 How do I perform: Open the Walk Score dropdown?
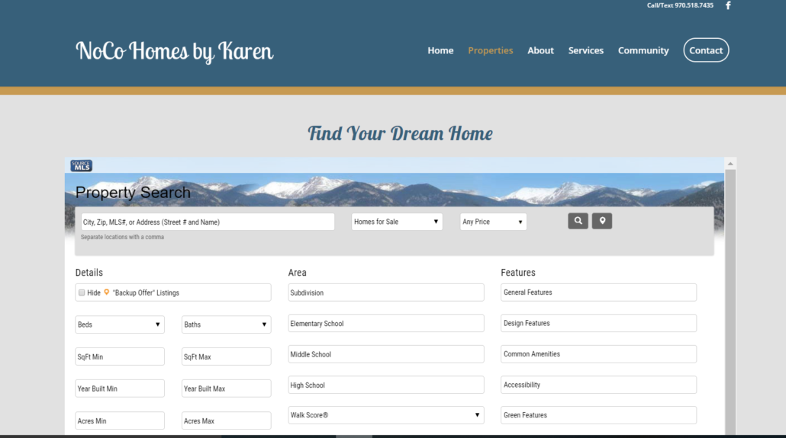pos(386,415)
